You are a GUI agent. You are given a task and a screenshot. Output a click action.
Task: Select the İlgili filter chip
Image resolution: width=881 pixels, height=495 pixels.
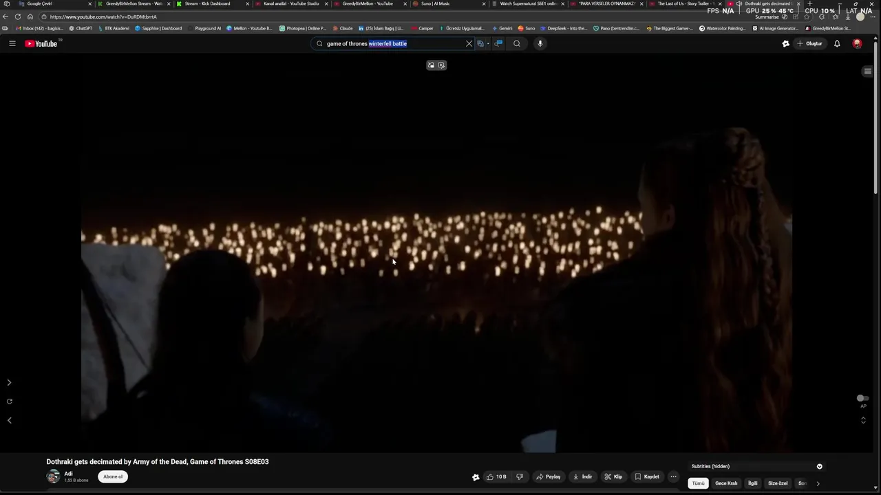[753, 483]
